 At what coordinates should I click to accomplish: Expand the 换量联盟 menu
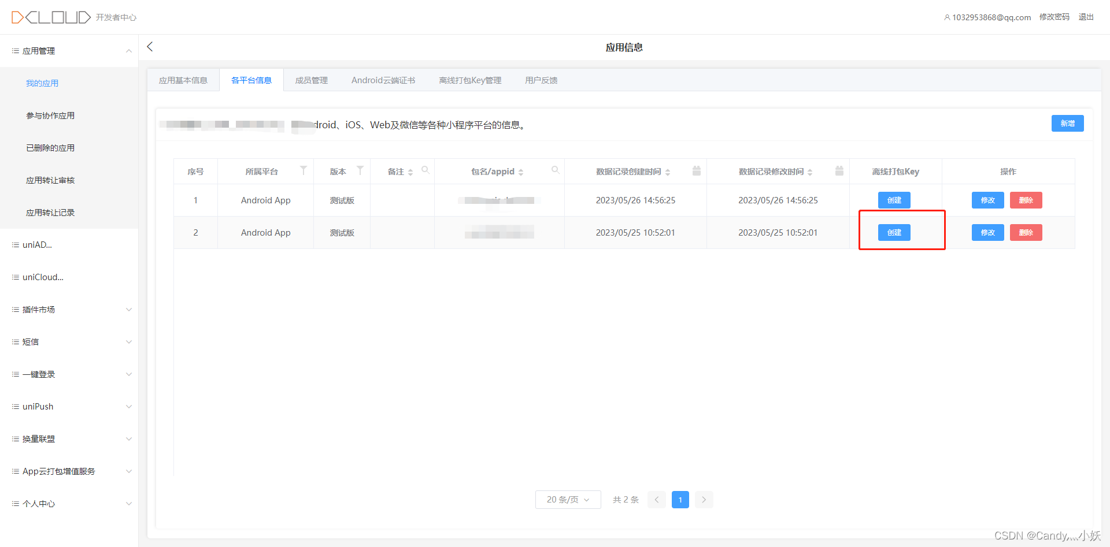69,439
